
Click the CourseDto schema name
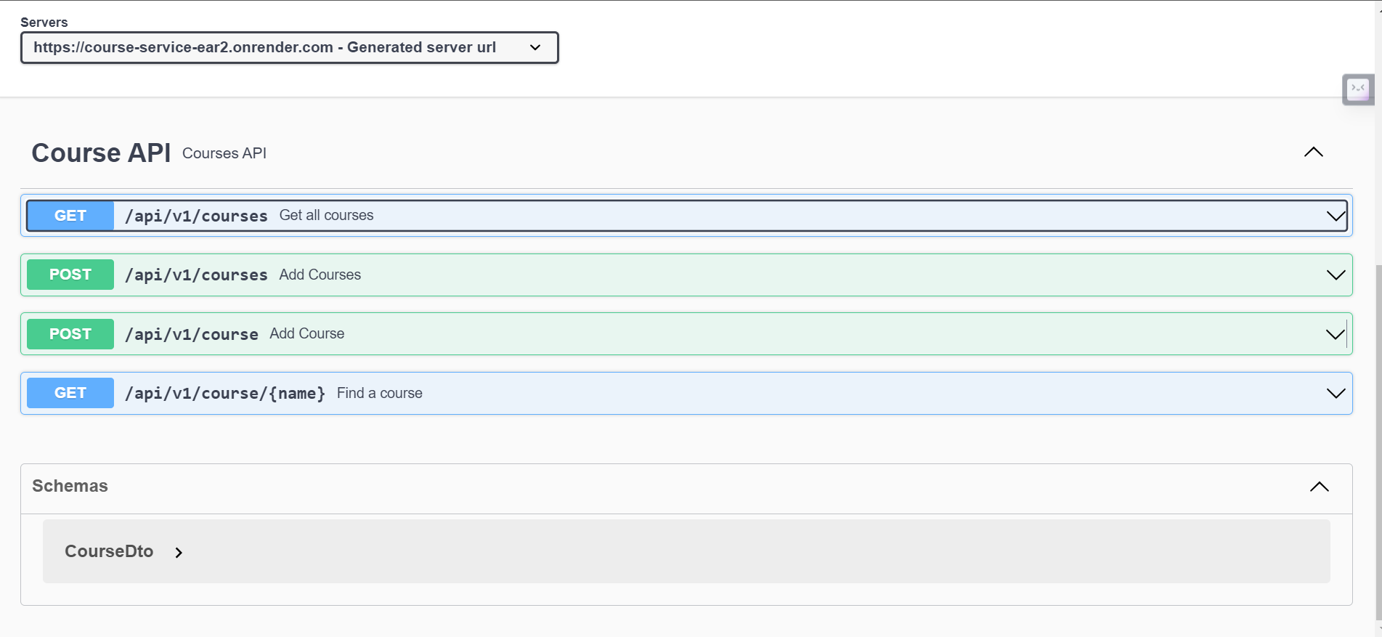pyautogui.click(x=109, y=551)
